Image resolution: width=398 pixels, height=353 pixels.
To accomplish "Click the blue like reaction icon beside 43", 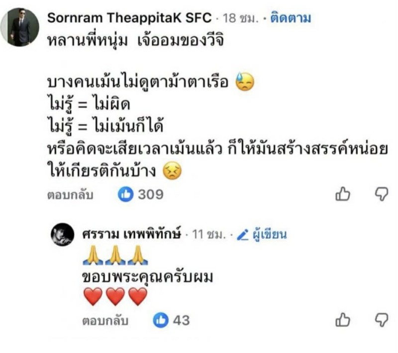I will [161, 321].
